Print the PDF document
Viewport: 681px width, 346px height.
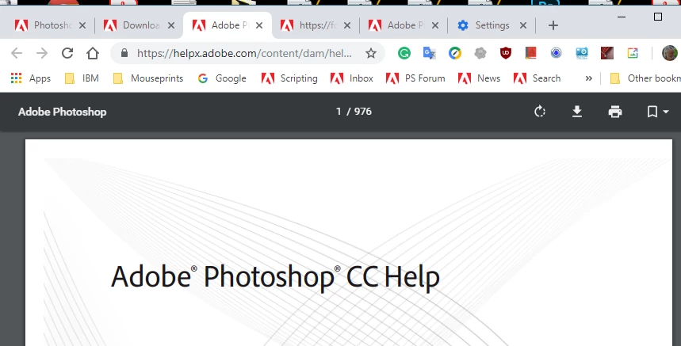615,112
